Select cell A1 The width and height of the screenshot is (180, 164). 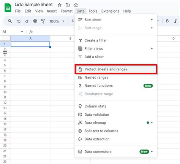click(x=30, y=44)
